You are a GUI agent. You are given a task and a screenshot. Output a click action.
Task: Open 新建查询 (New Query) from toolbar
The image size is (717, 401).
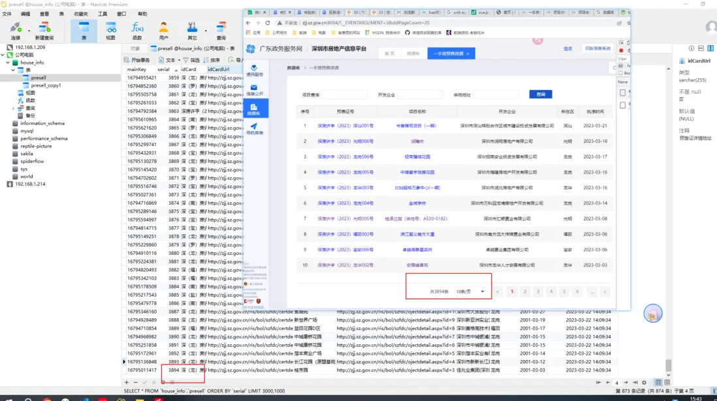tap(44, 30)
